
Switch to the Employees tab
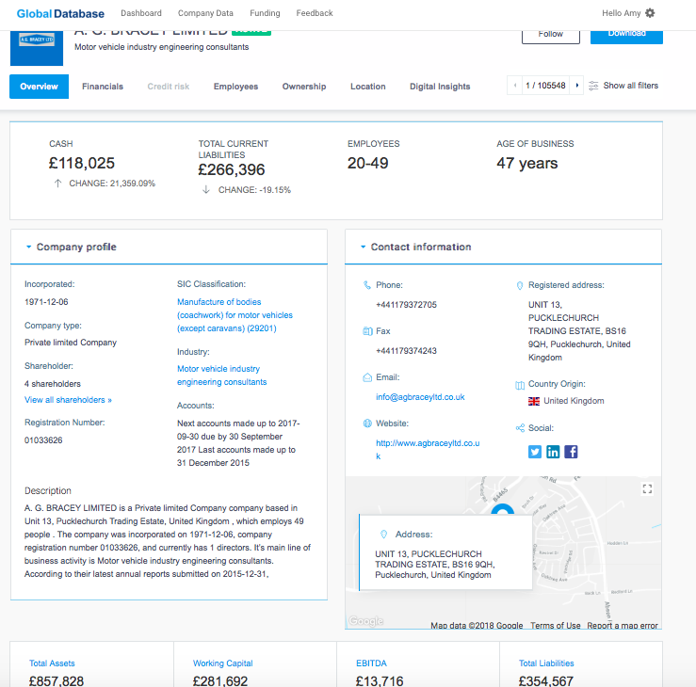(235, 87)
